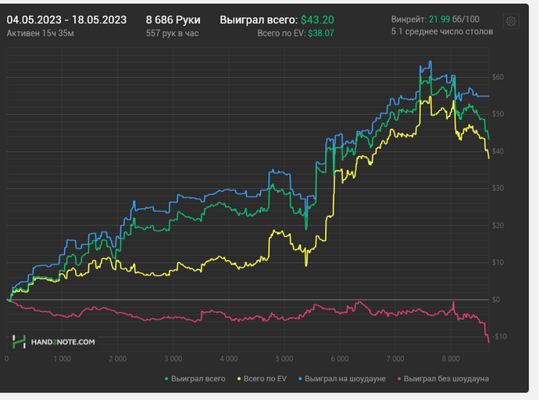Click the 3 000 x-axis label
The height and width of the screenshot is (400, 547).
[173, 359]
